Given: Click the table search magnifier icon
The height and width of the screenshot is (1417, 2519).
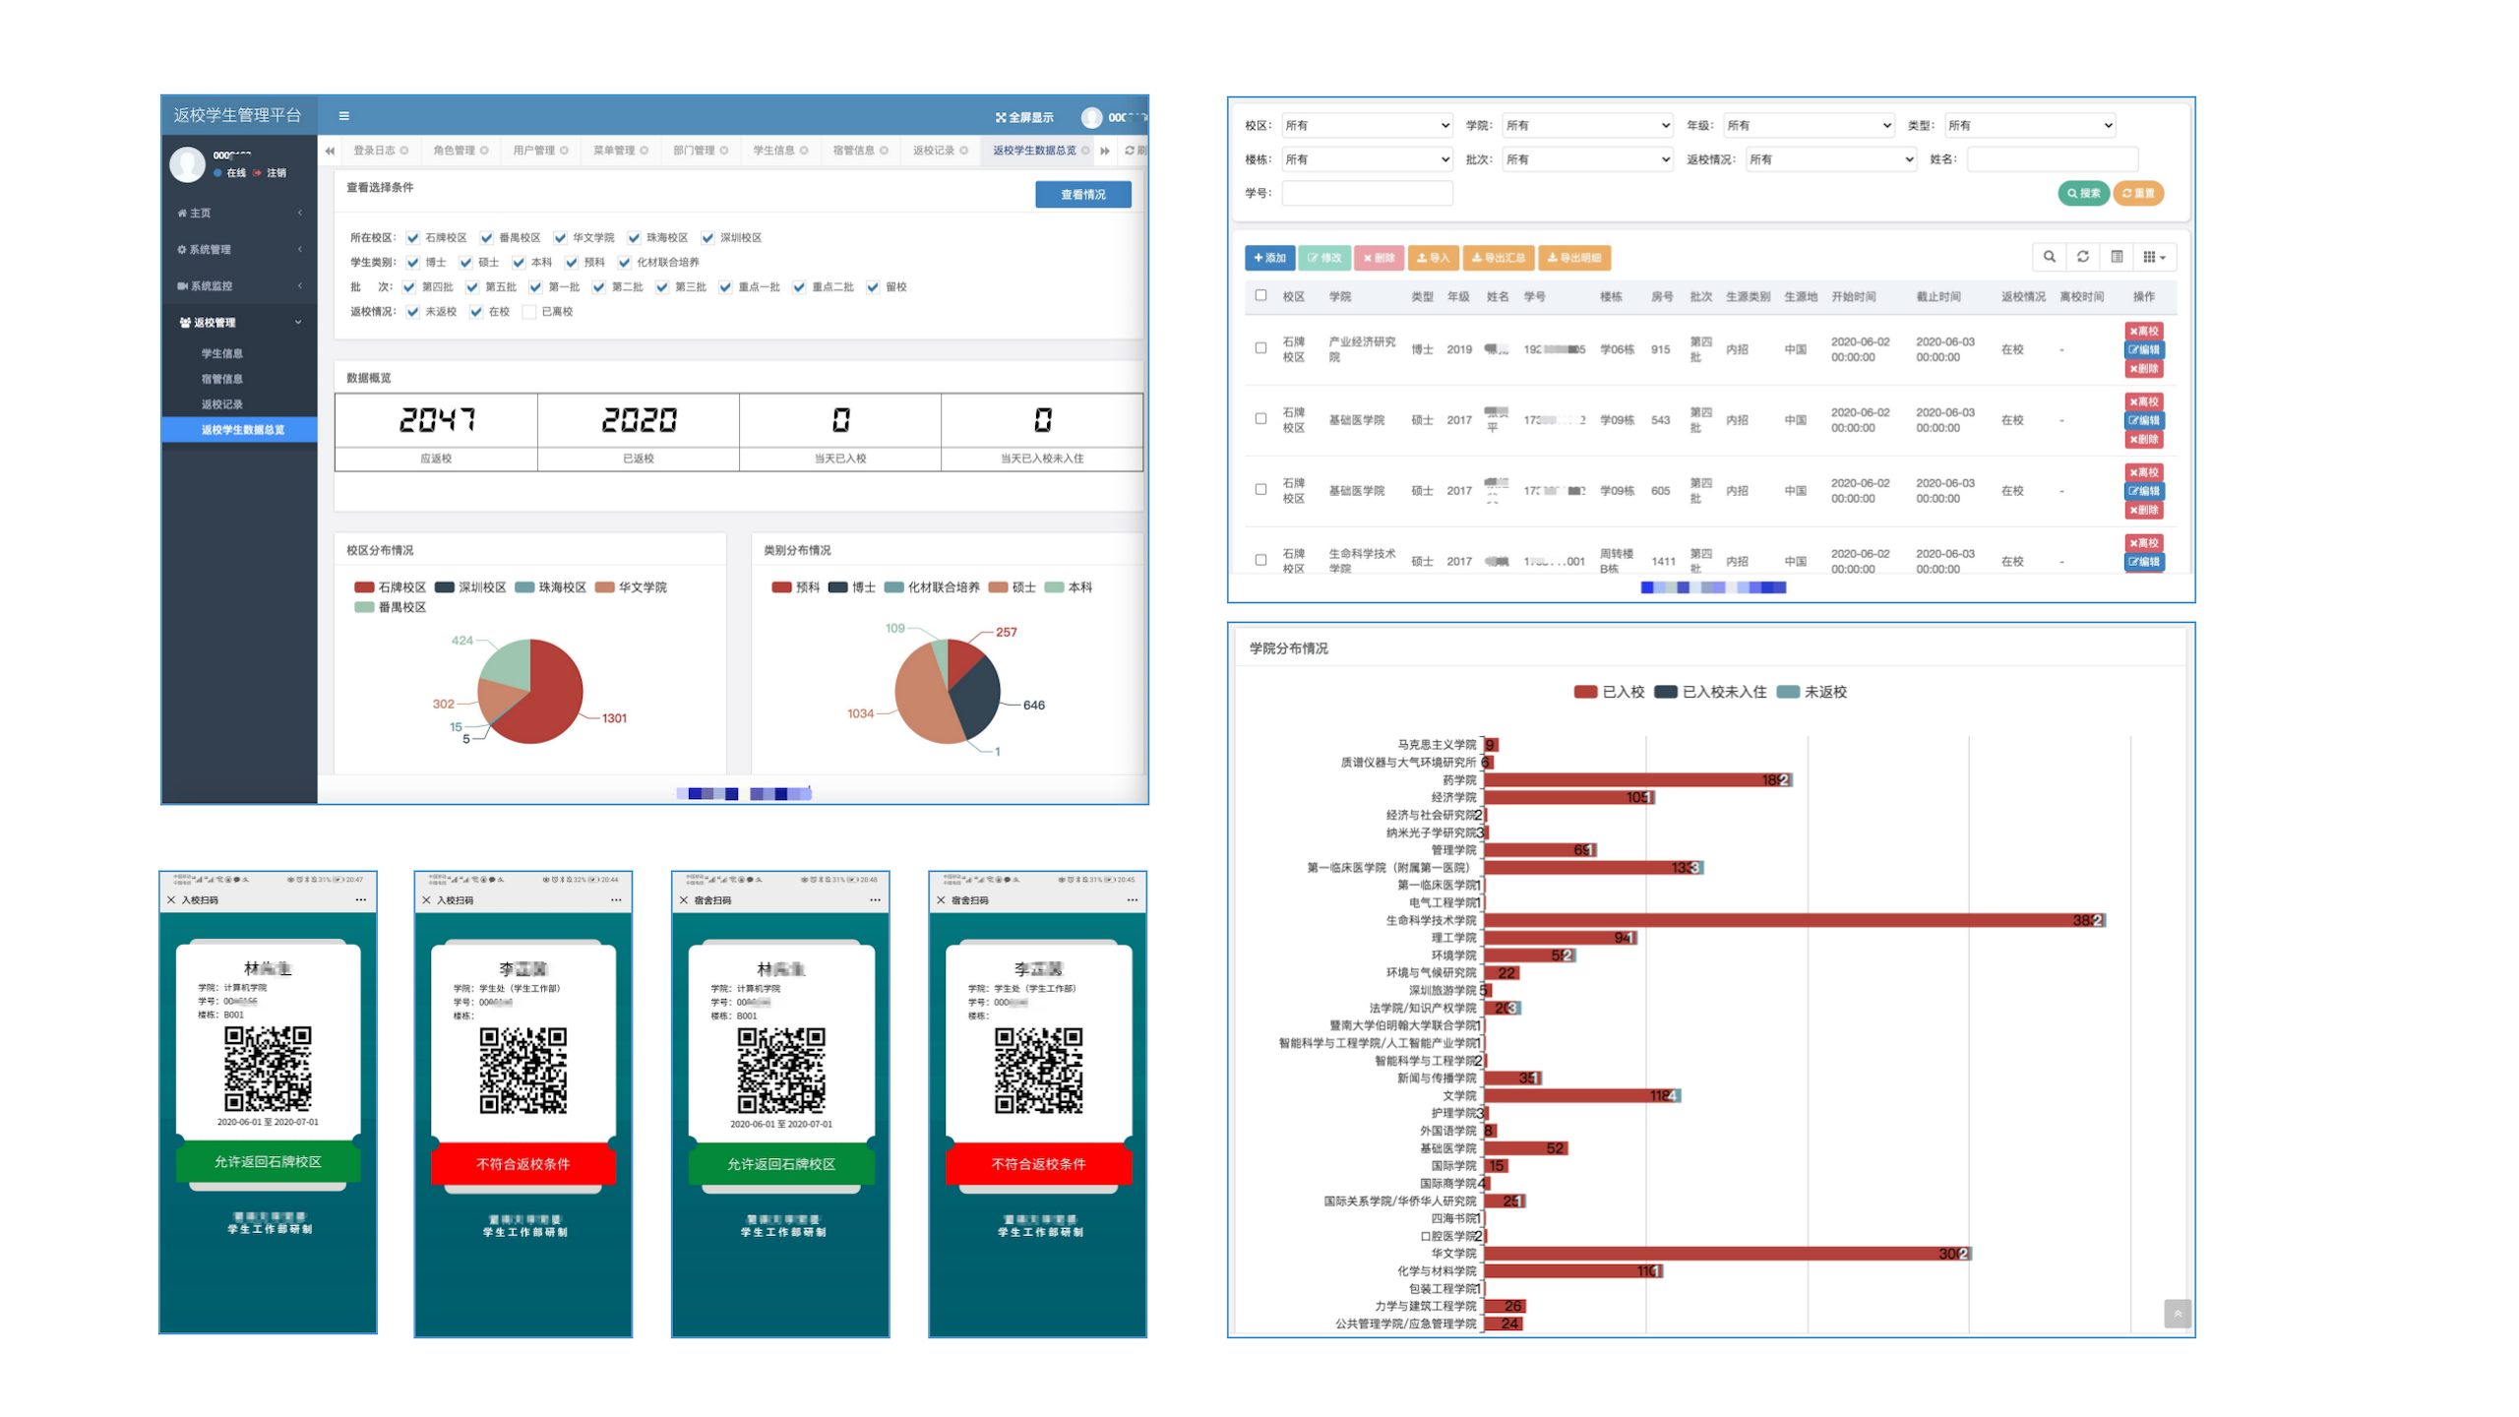Looking at the screenshot, I should (x=2049, y=257).
